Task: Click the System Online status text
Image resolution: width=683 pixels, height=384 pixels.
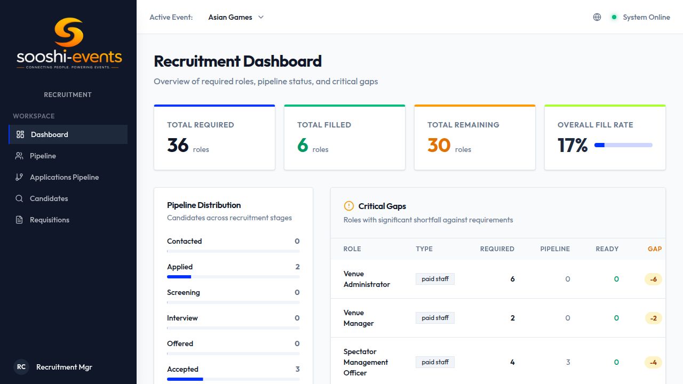Action: pyautogui.click(x=646, y=17)
